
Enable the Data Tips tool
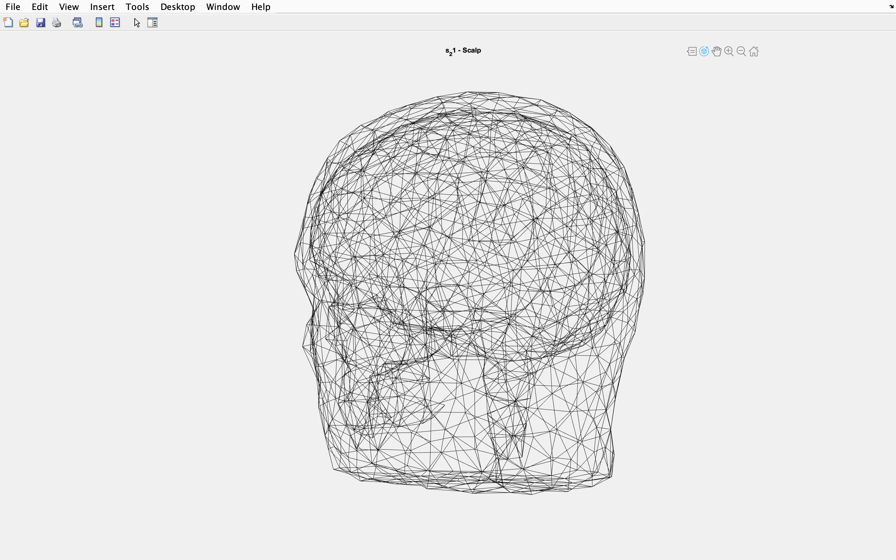click(691, 51)
